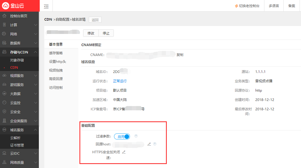Click 自助配置 in the breadcrumb
The image size is (301, 168).
pyautogui.click(x=63, y=20)
